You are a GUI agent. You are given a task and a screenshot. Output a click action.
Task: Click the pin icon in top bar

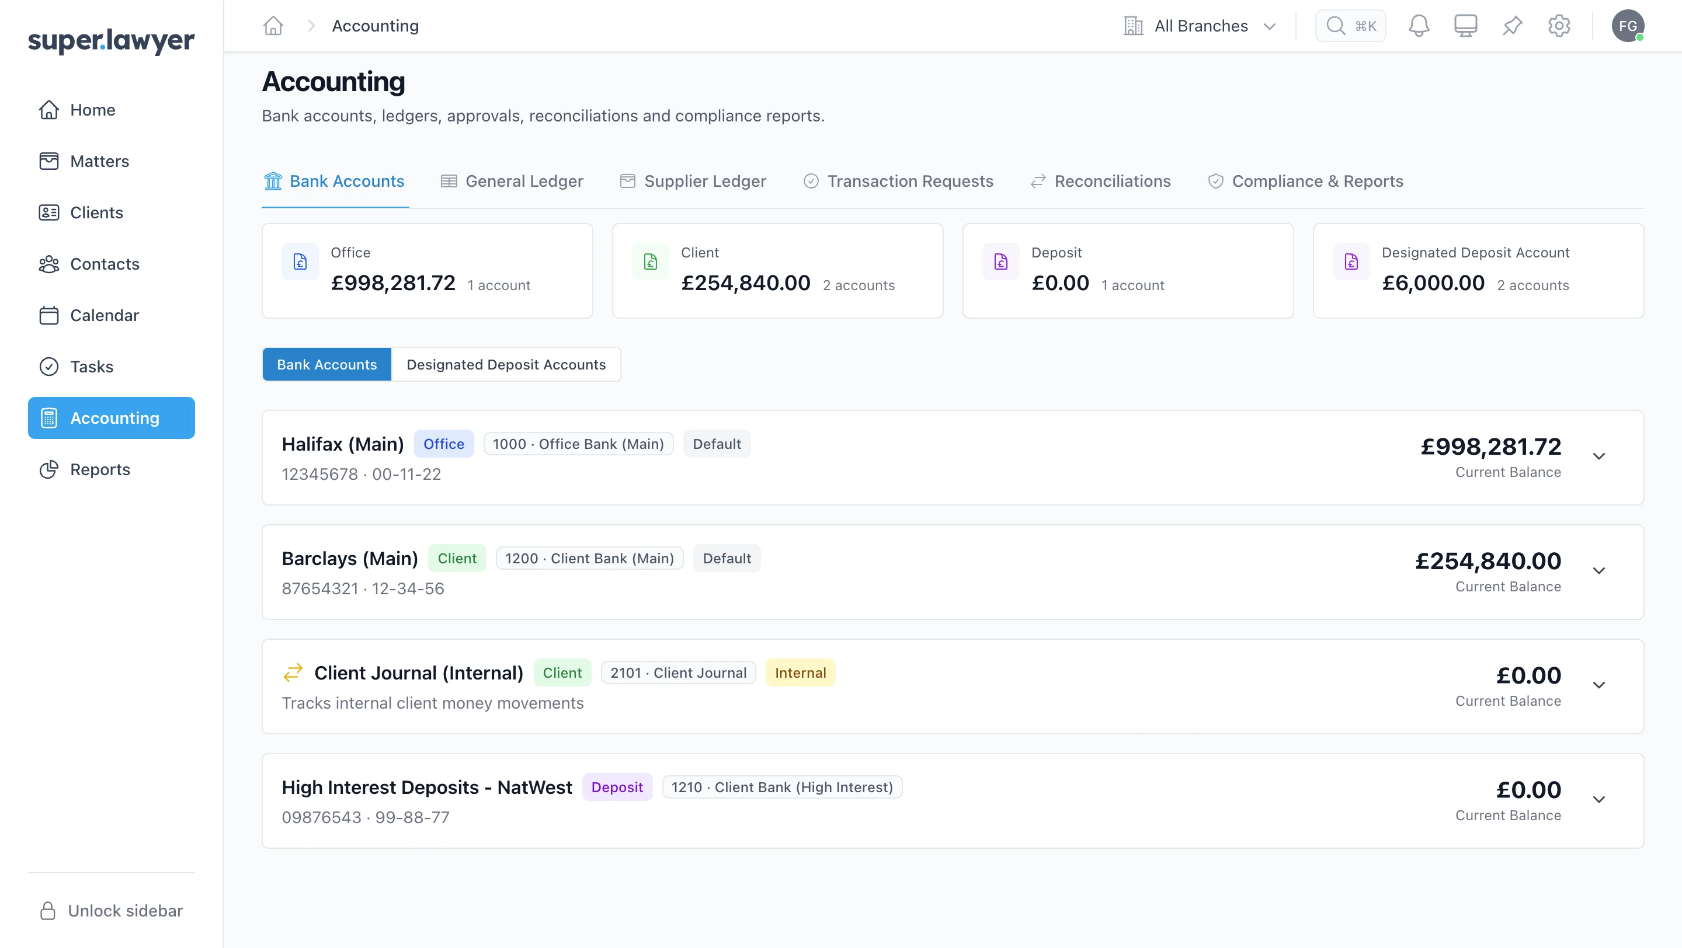(1512, 26)
